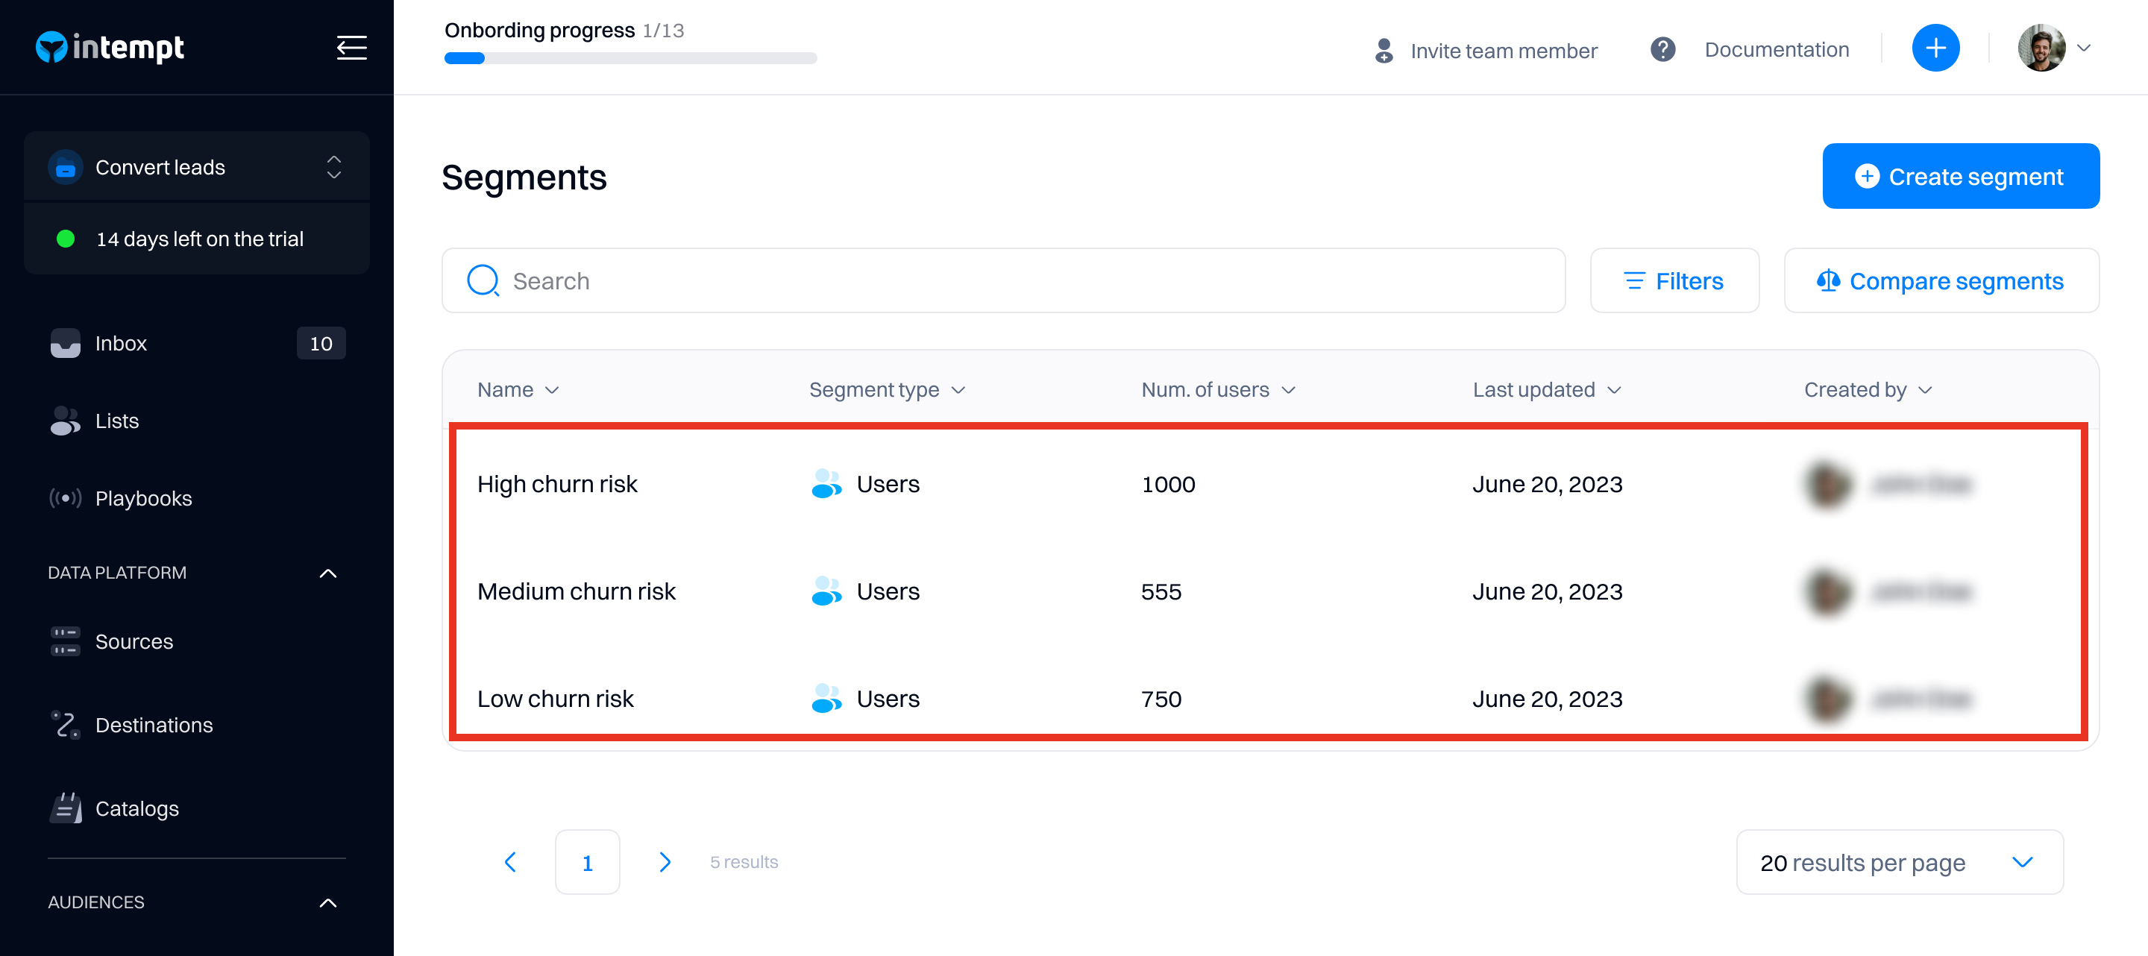Screen dimensions: 2148x956
Task: Click the Destinations route icon
Action: [65, 724]
